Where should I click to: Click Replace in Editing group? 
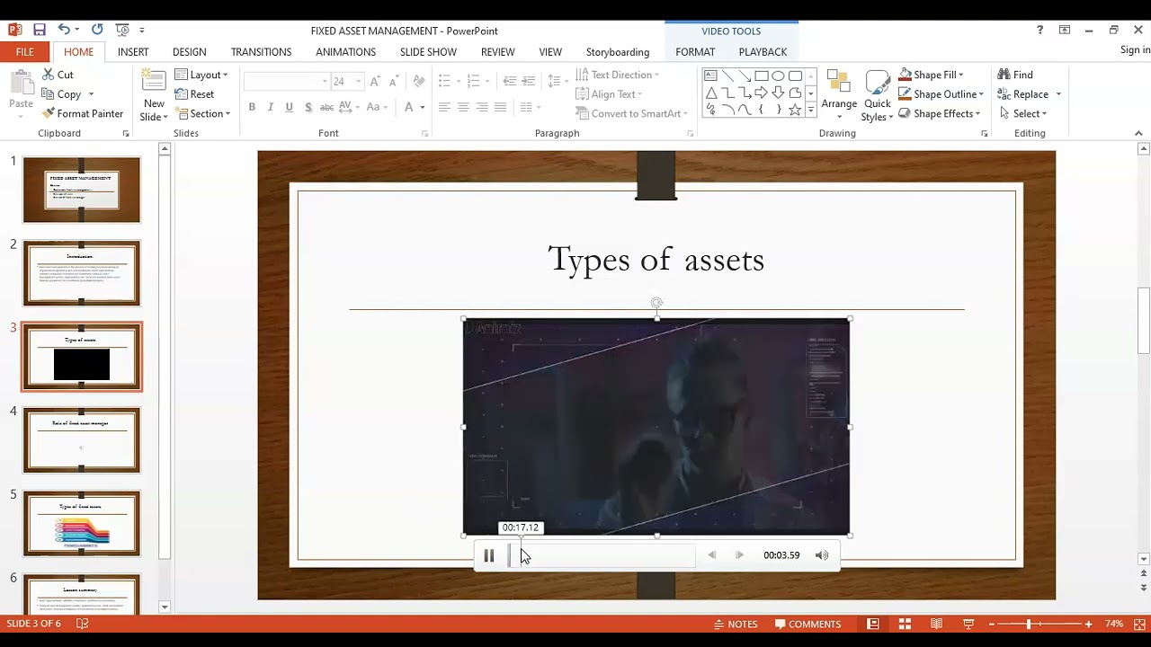[x=1023, y=94]
